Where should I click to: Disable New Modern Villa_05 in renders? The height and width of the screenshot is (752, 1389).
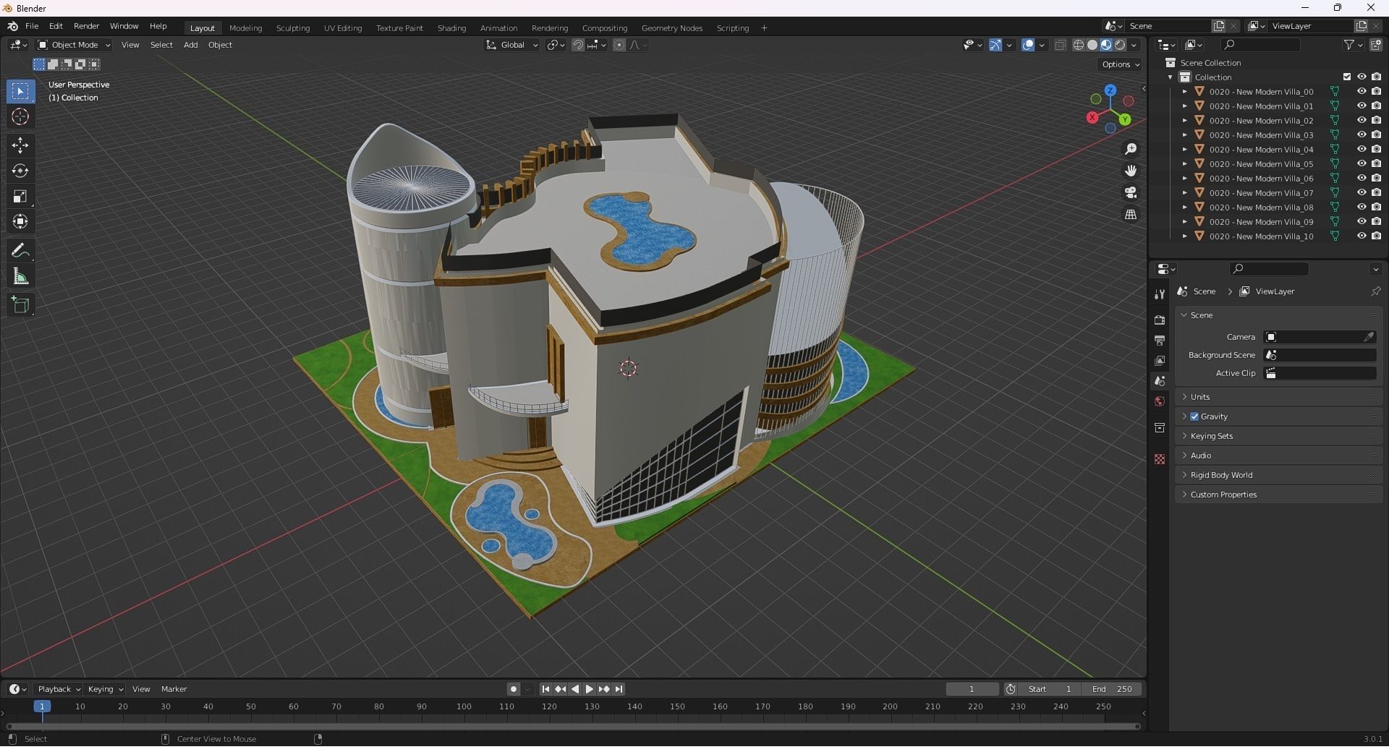click(1376, 164)
